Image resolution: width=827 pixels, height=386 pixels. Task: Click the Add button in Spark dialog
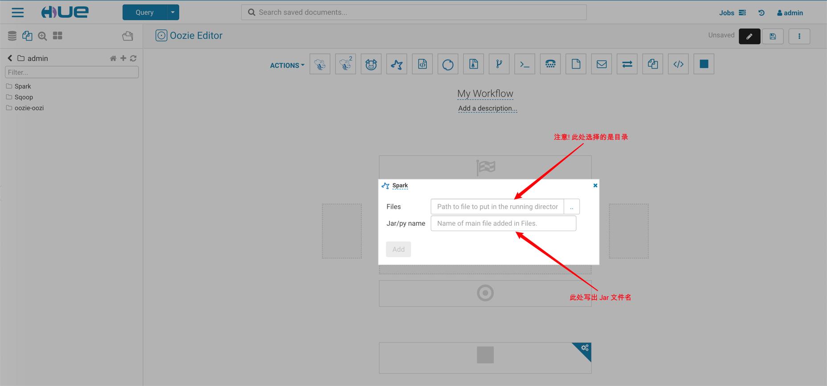pos(398,249)
